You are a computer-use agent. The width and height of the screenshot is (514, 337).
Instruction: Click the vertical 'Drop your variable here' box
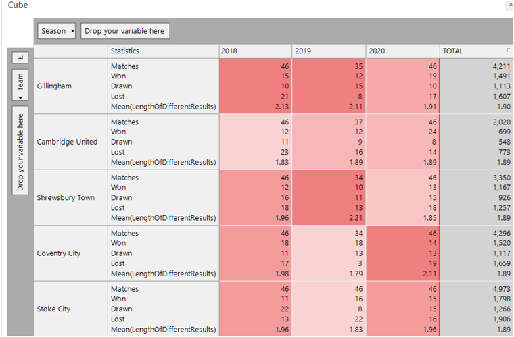click(x=20, y=149)
